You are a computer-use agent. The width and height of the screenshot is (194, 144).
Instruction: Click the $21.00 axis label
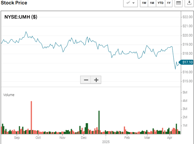(x=187, y=26)
